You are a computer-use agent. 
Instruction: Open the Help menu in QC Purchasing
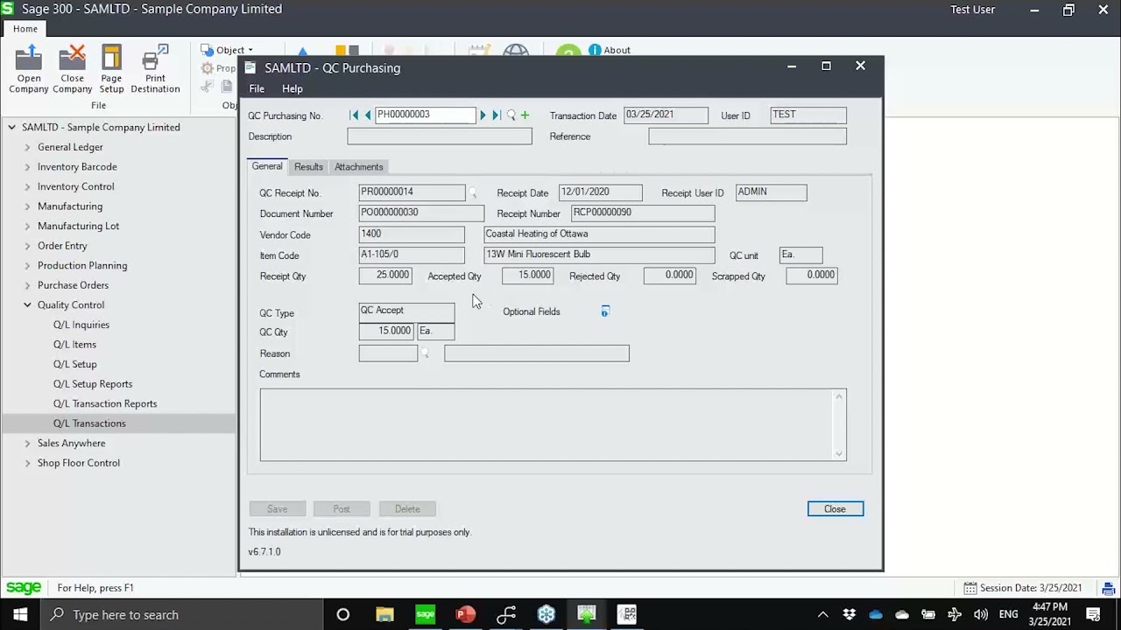293,88
